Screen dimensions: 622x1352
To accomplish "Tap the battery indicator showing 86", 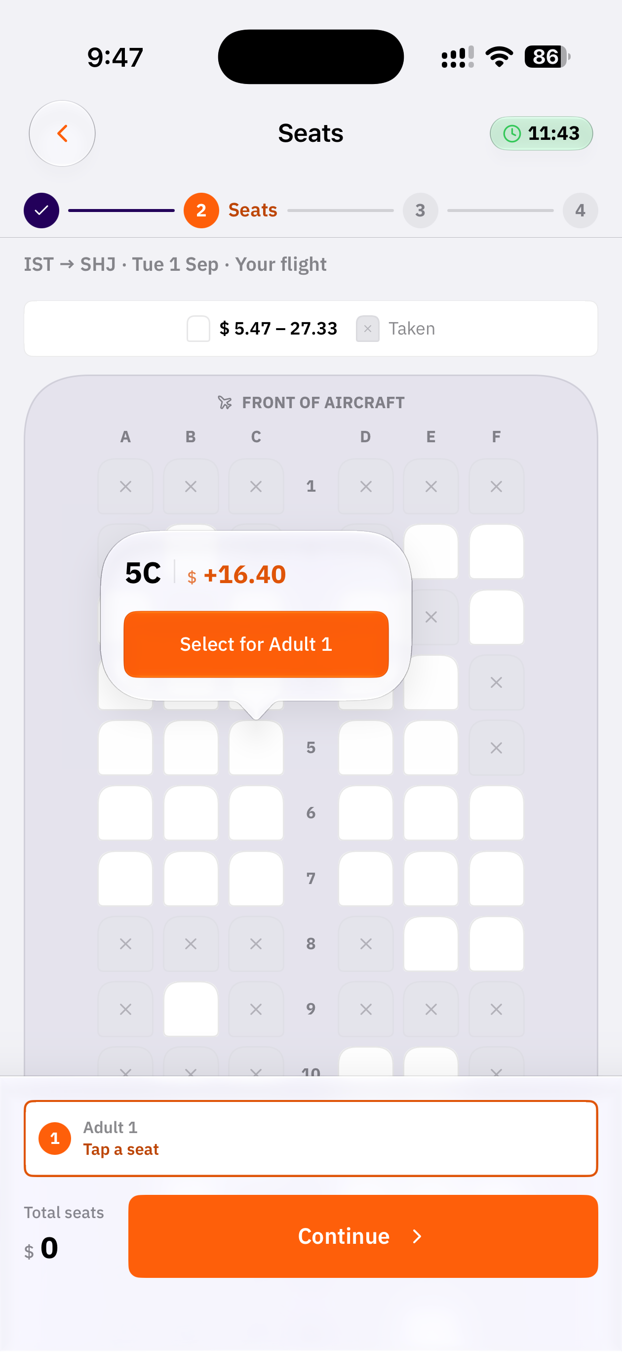I will (x=547, y=57).
